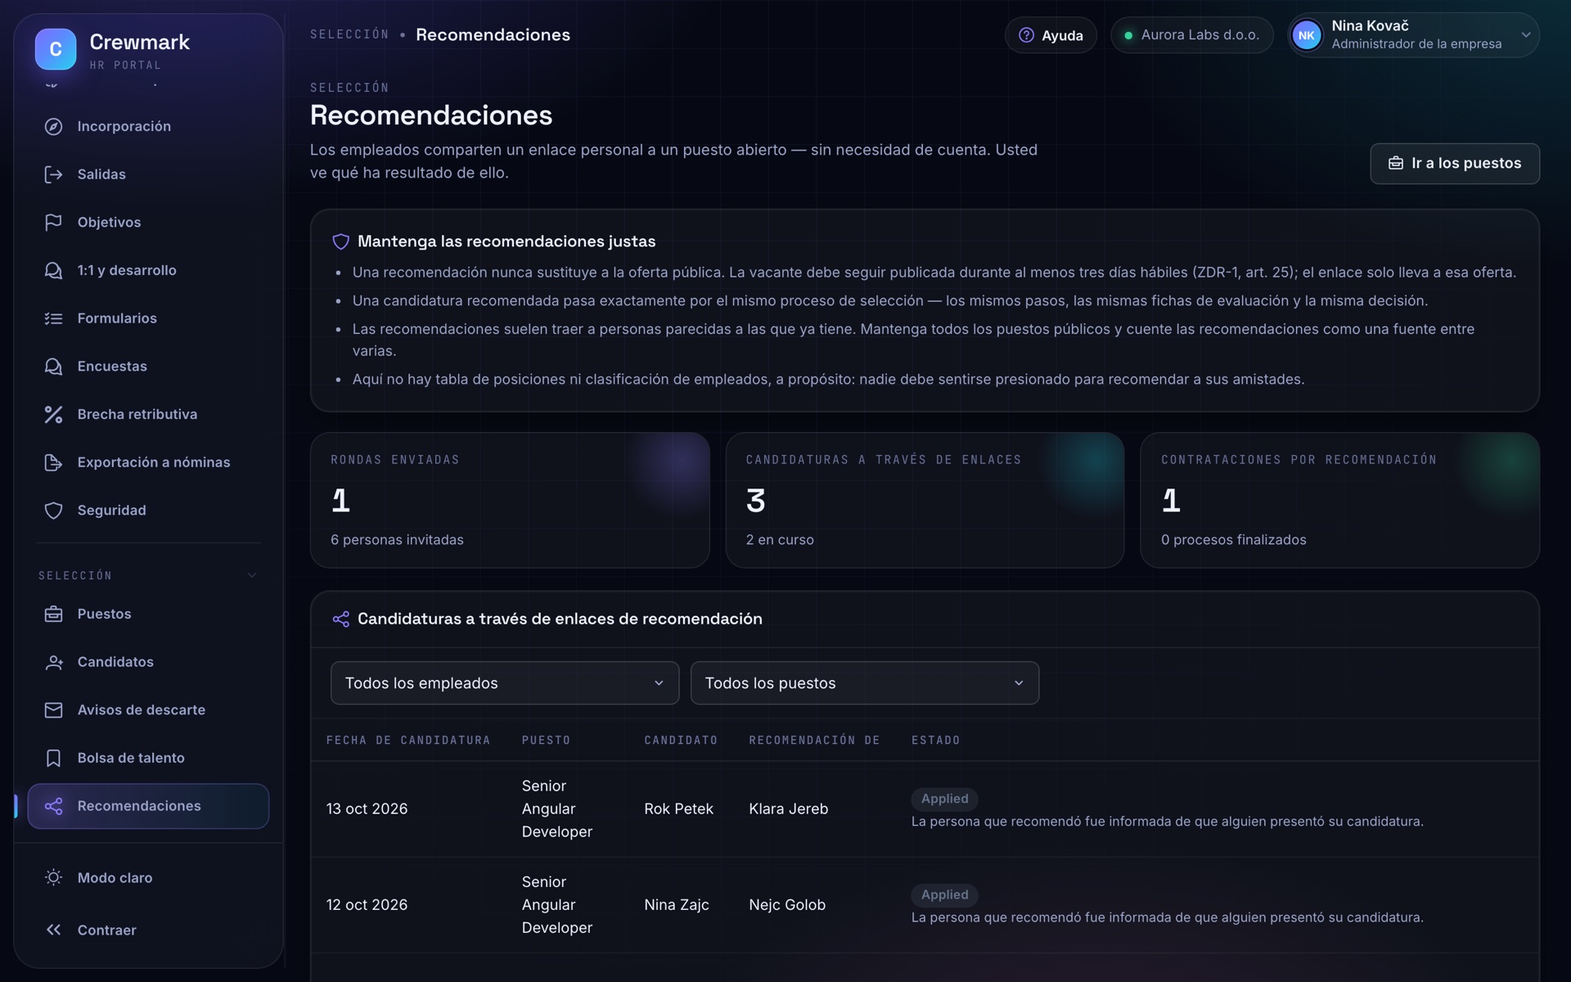Click the Crewmark logo icon

pyautogui.click(x=56, y=49)
